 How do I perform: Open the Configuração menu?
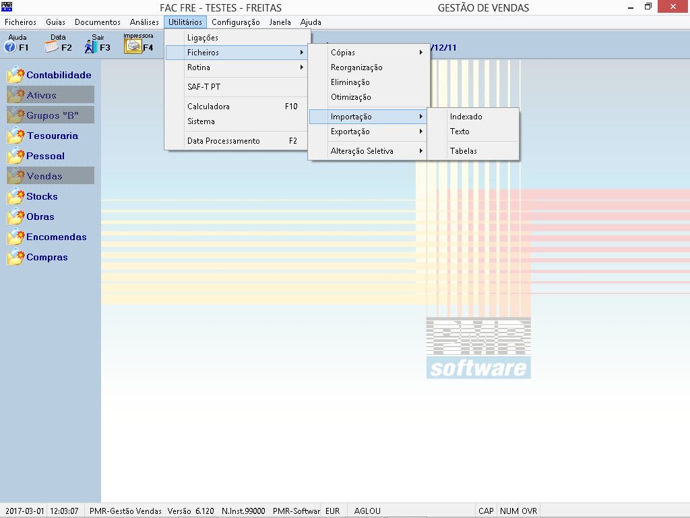coord(235,22)
